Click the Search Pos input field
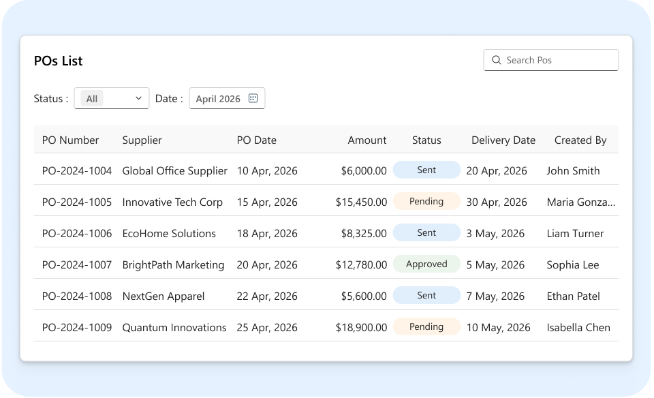654x398 pixels. (551, 60)
